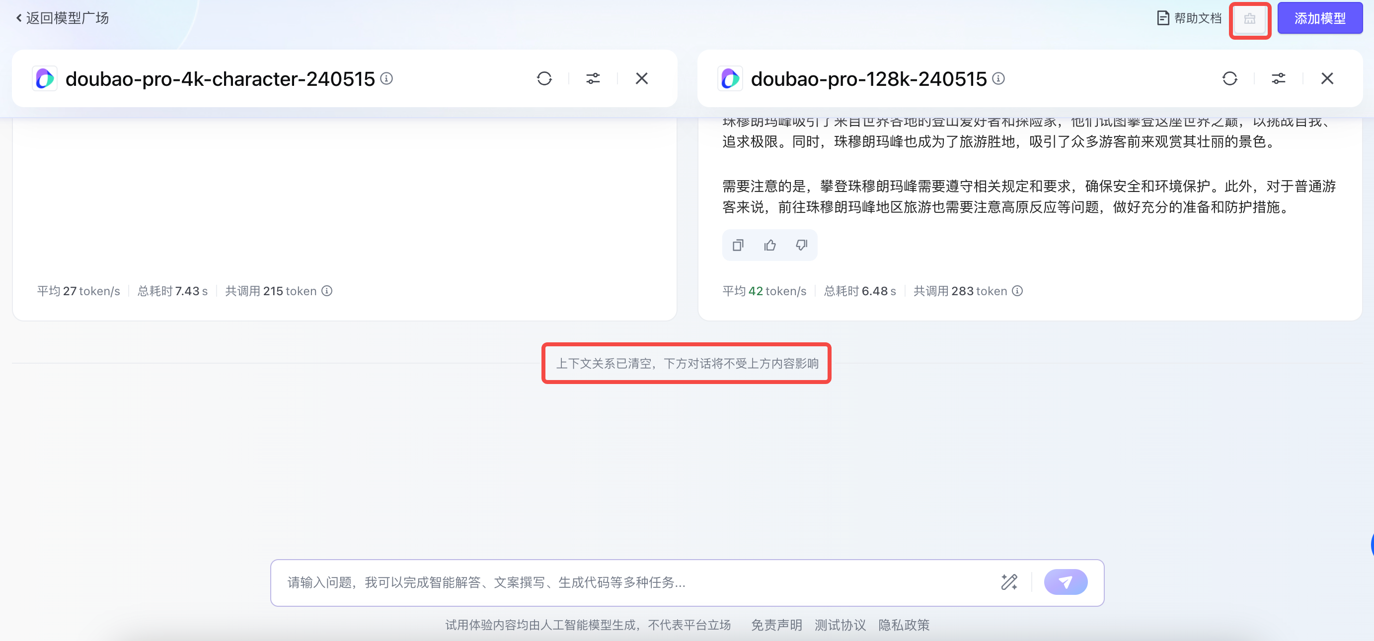Click the paragraph starting 需要注意的是

[1029, 196]
